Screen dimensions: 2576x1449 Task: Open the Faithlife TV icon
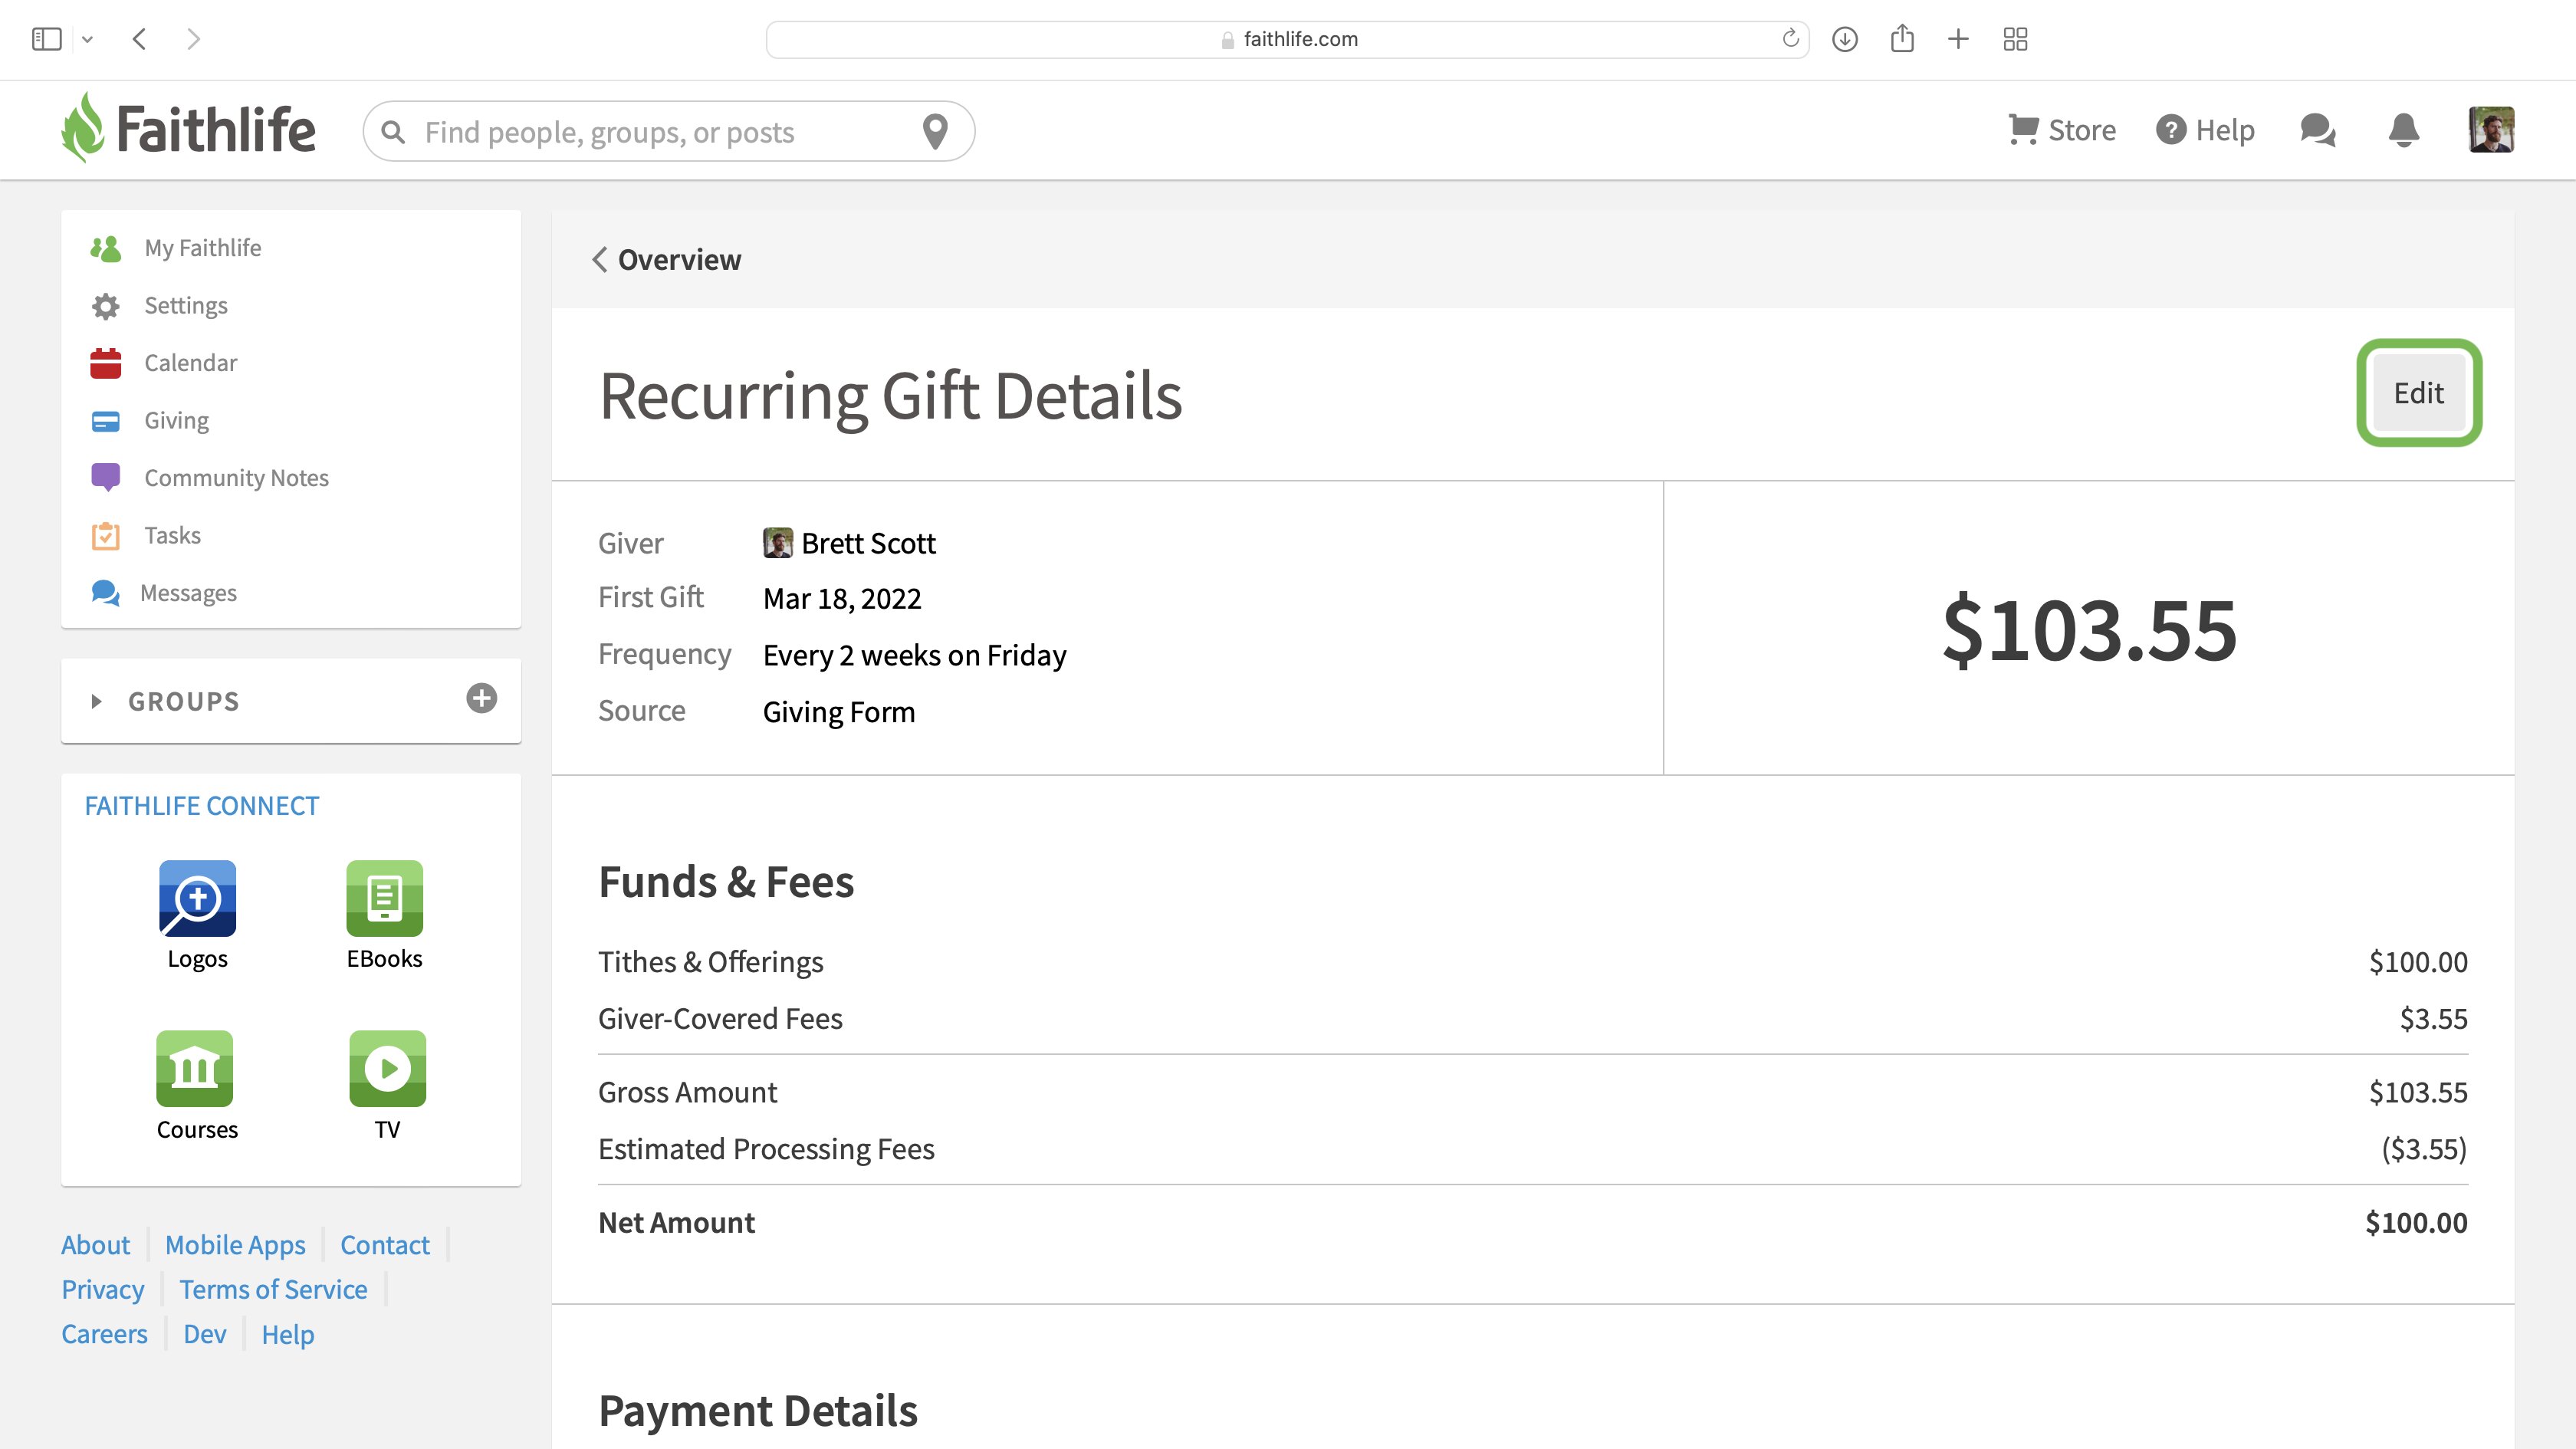click(387, 1068)
